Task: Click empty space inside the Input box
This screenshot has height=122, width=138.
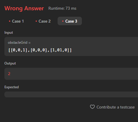Action: point(105,47)
